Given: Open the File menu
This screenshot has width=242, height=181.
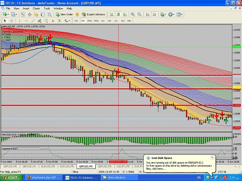Looking at the screenshot, I should coord(8,8).
